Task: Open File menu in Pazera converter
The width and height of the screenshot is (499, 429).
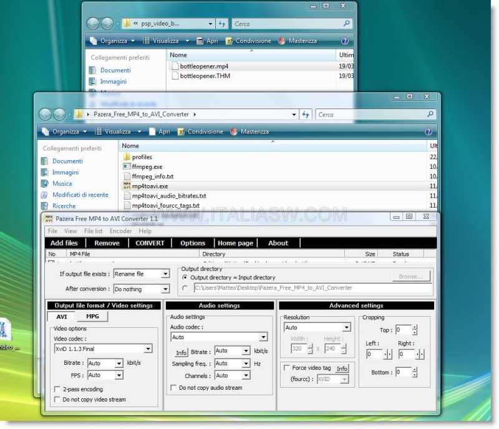Action: (x=52, y=231)
